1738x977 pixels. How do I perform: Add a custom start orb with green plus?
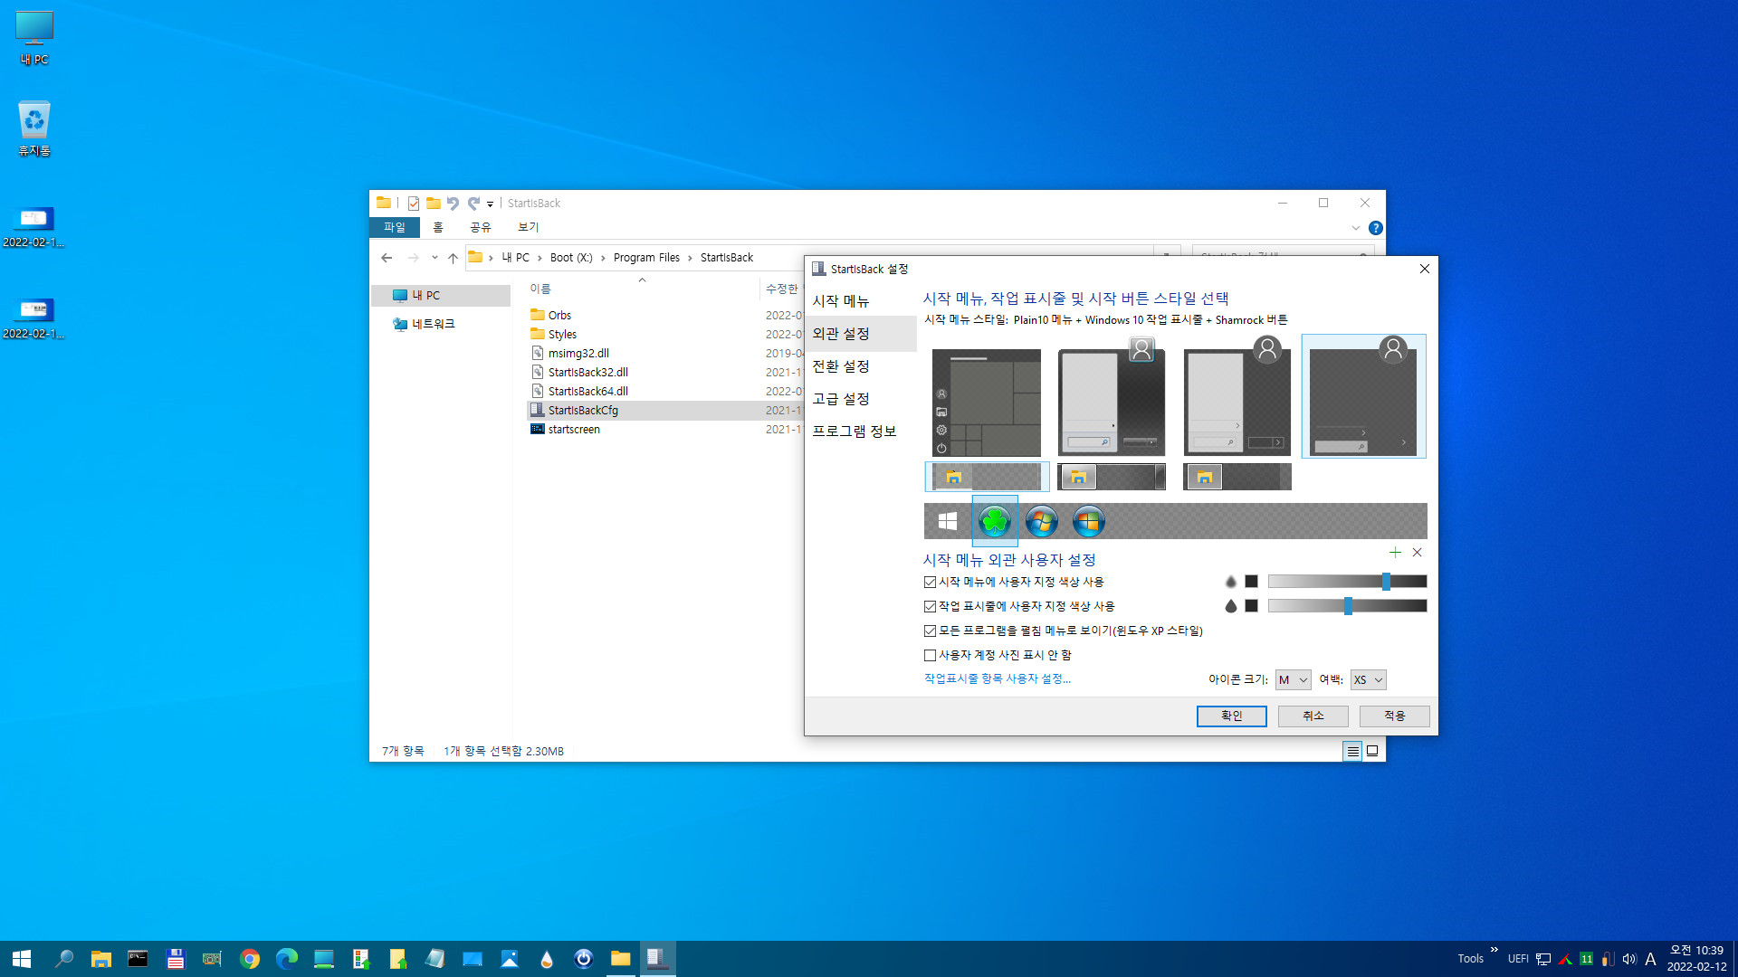point(1395,553)
